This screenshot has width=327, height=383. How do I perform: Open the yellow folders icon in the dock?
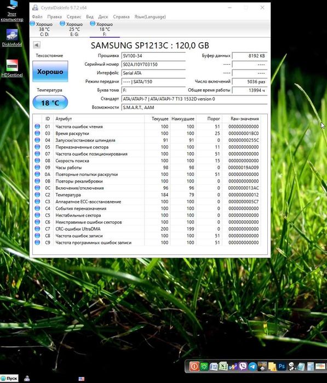(272, 367)
